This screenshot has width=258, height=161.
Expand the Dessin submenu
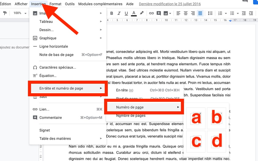click(x=68, y=30)
